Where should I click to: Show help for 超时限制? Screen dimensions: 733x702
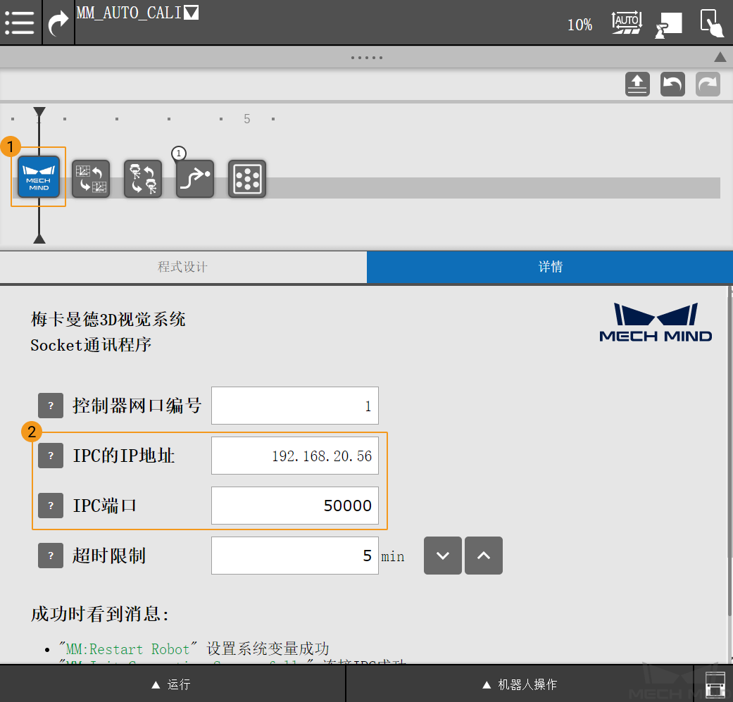51,556
